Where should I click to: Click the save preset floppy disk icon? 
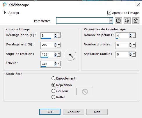tap(118, 21)
